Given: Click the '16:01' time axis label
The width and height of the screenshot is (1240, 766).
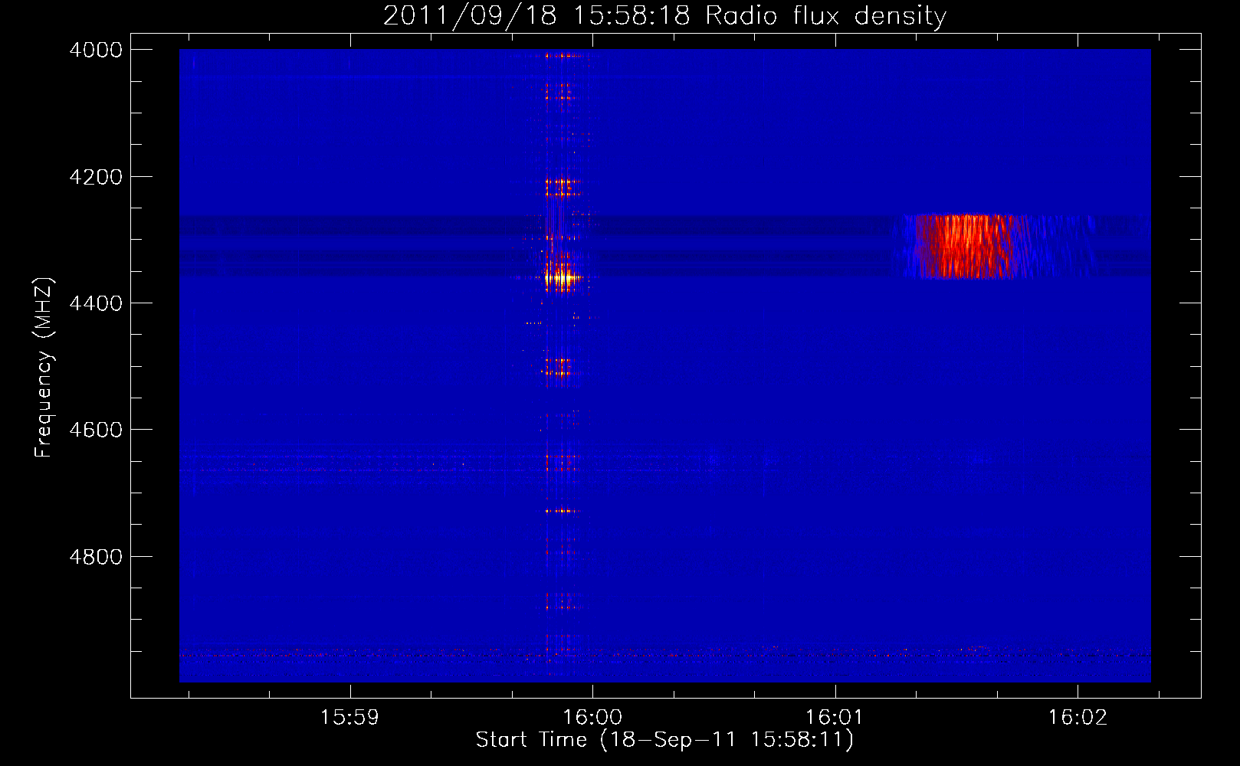Looking at the screenshot, I should pos(835,718).
